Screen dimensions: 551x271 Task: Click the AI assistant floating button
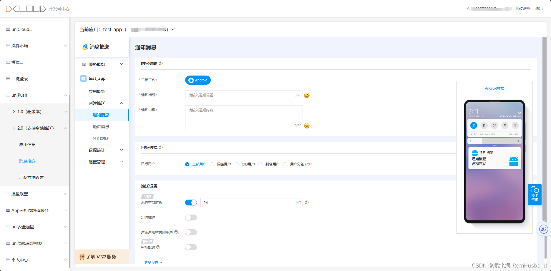[x=543, y=229]
